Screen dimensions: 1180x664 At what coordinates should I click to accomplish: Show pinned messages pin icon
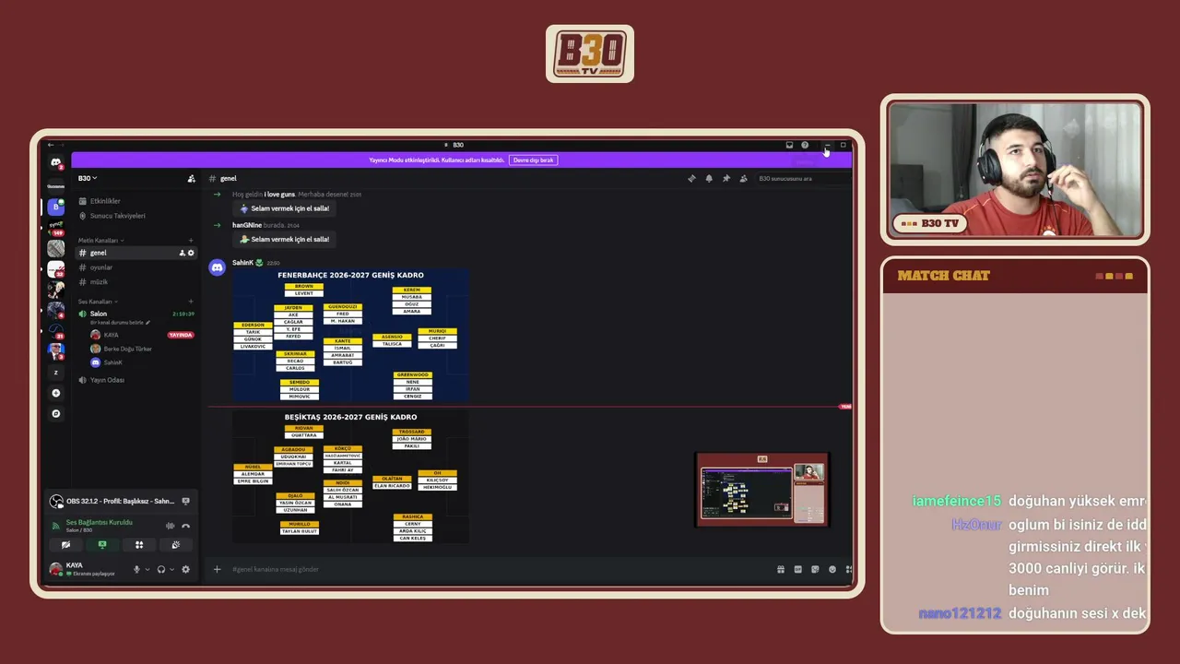point(726,178)
